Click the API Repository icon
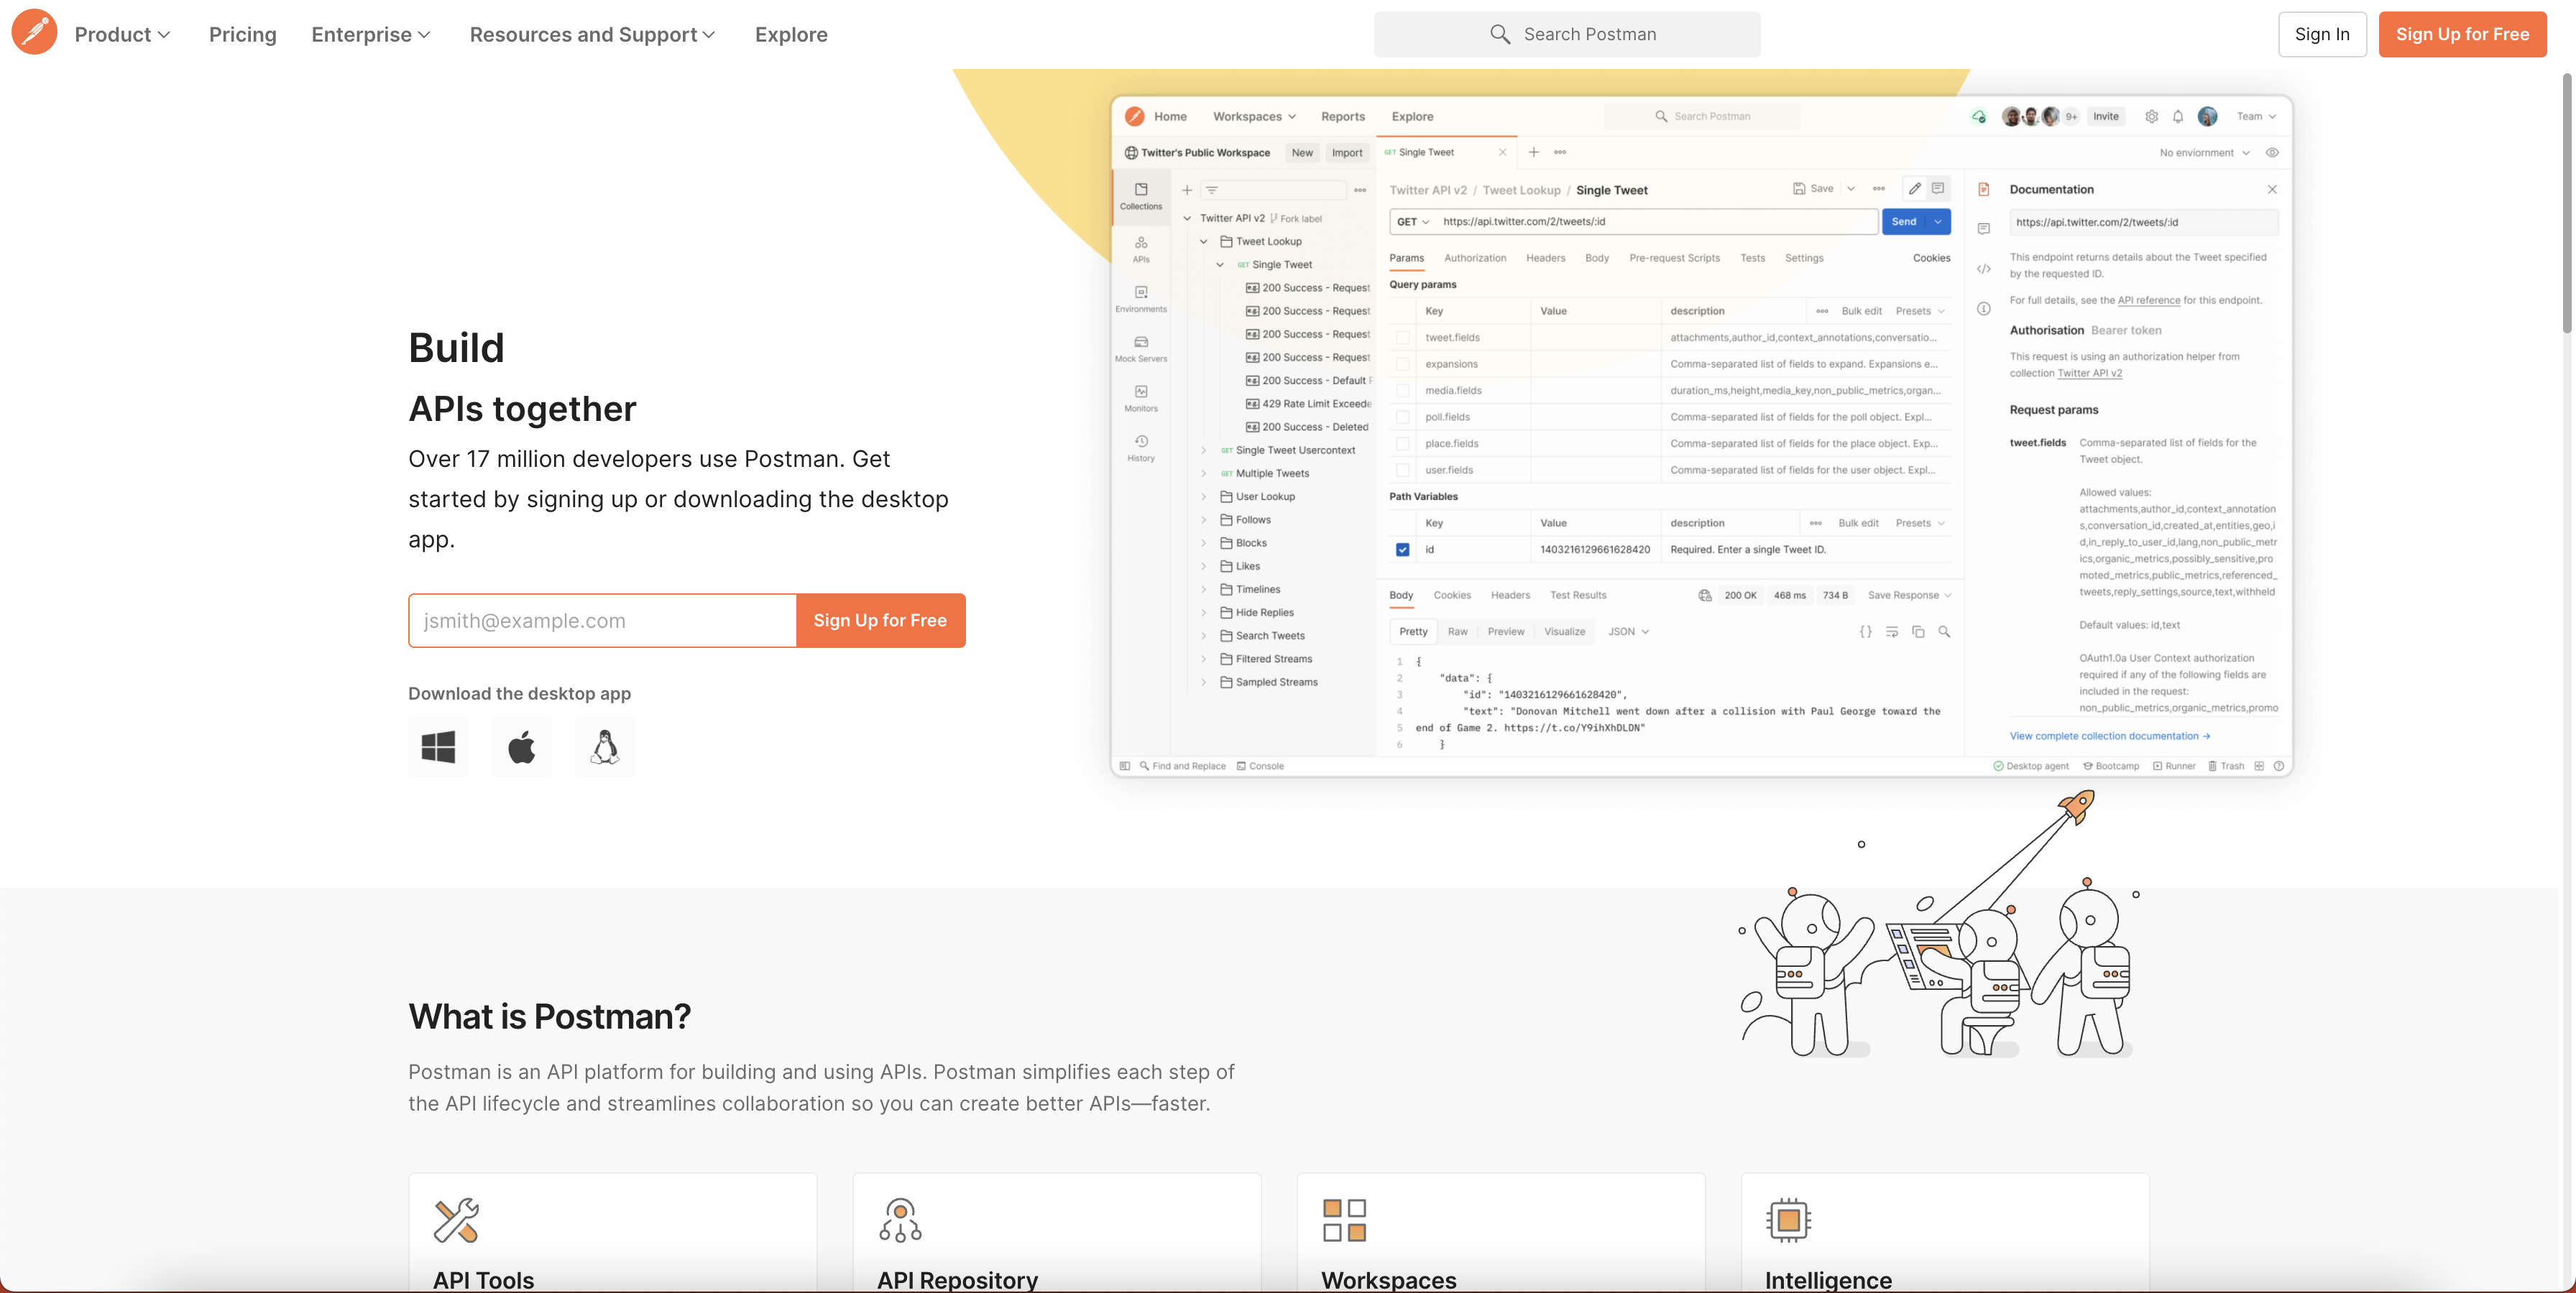Viewport: 2576px width, 1293px height. (x=900, y=1220)
